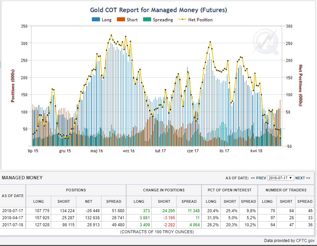
Task: Click the PCT OF OPEN INTEREST header
Action: (229, 190)
